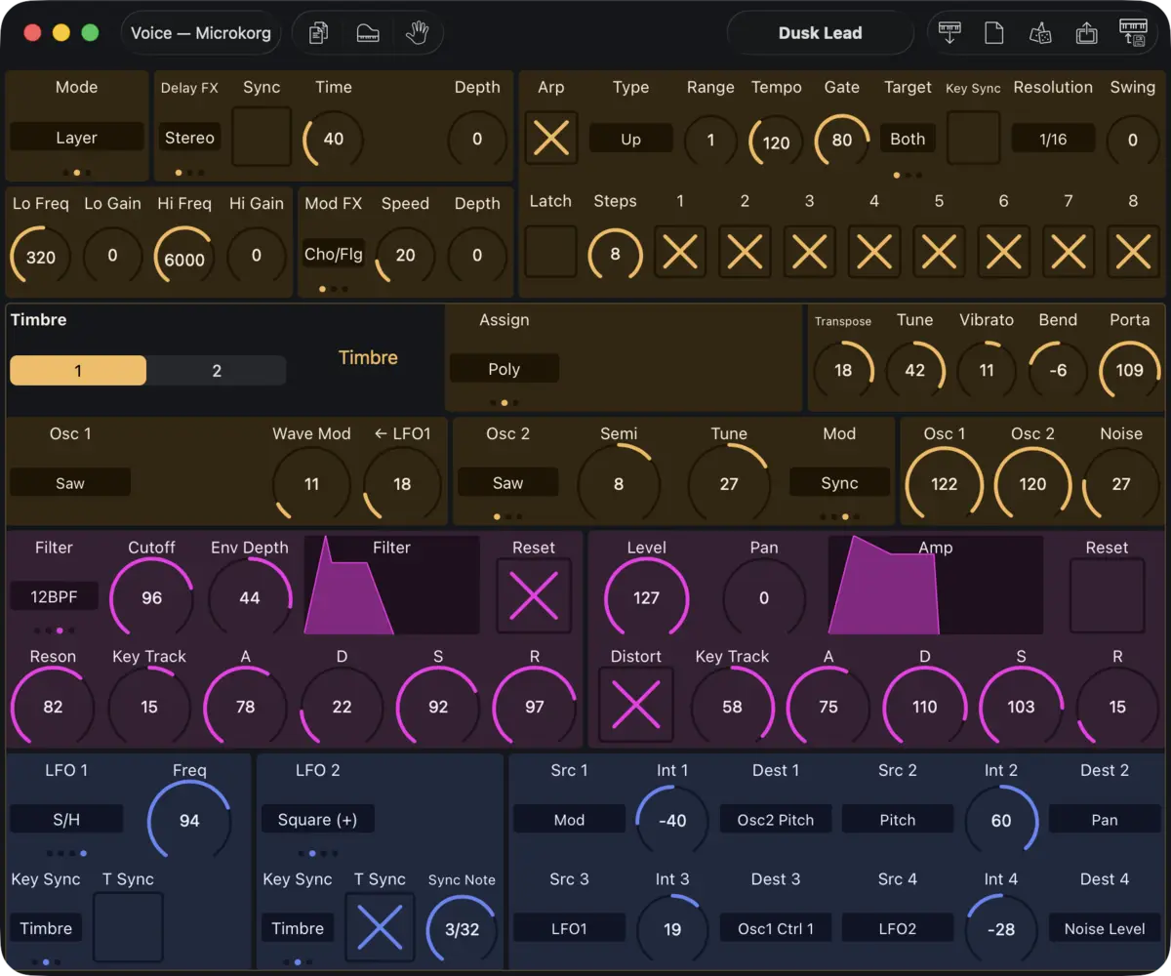Click the Amp Level knob
The image size is (1171, 976).
pyautogui.click(x=646, y=597)
